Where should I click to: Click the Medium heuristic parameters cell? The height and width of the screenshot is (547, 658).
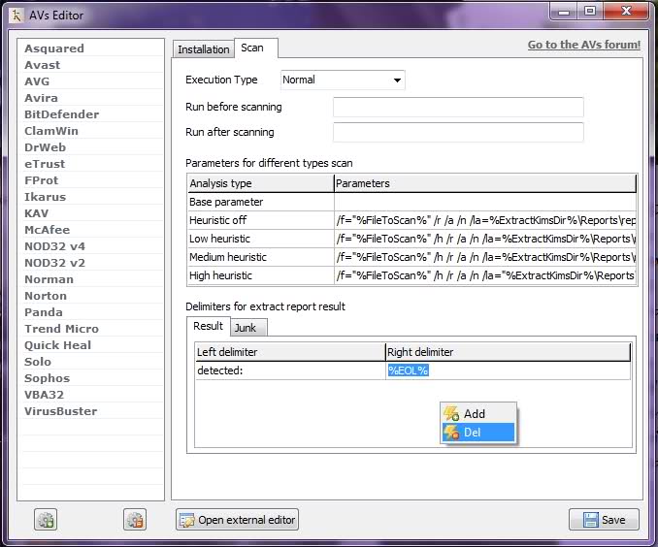point(485,257)
